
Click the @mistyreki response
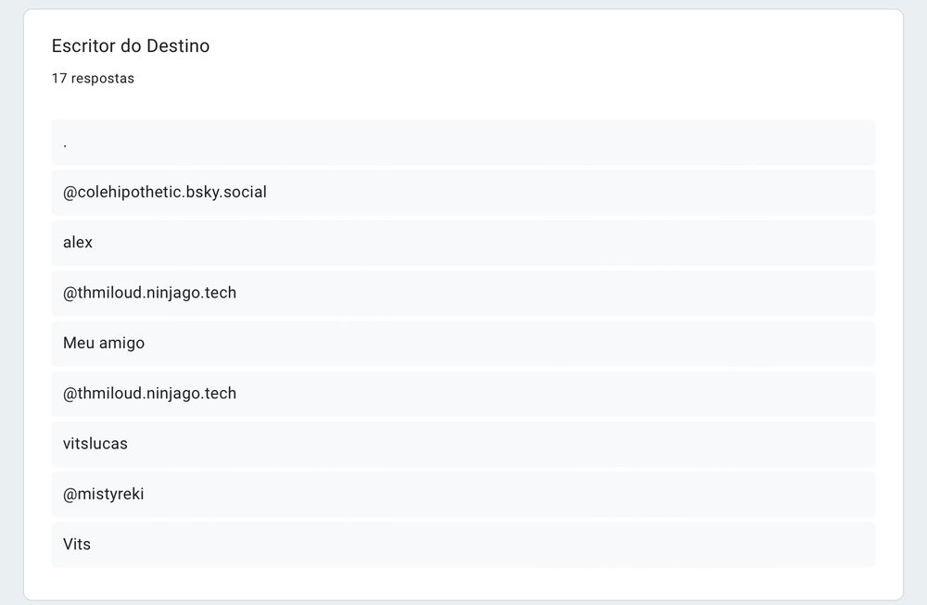(104, 494)
